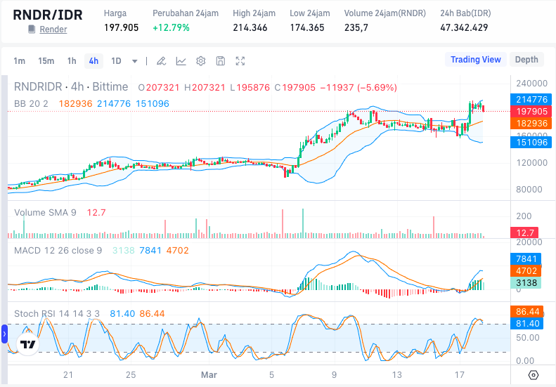This screenshot has width=556, height=387.
Task: Switch to the 1h timeframe
Action: (x=72, y=61)
